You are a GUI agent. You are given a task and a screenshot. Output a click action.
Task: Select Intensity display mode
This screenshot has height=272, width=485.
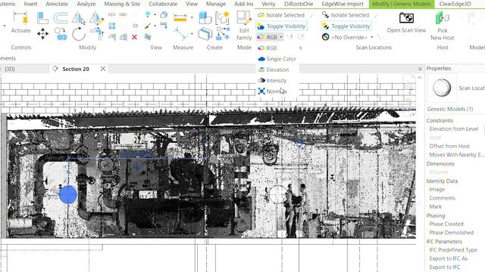[272, 81]
